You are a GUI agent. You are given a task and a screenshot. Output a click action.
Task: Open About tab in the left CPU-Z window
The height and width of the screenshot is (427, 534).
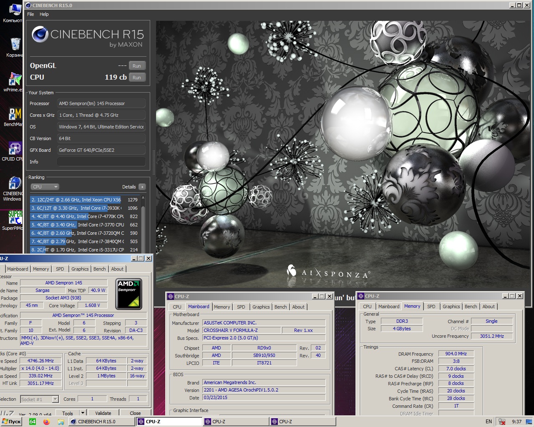(x=117, y=269)
